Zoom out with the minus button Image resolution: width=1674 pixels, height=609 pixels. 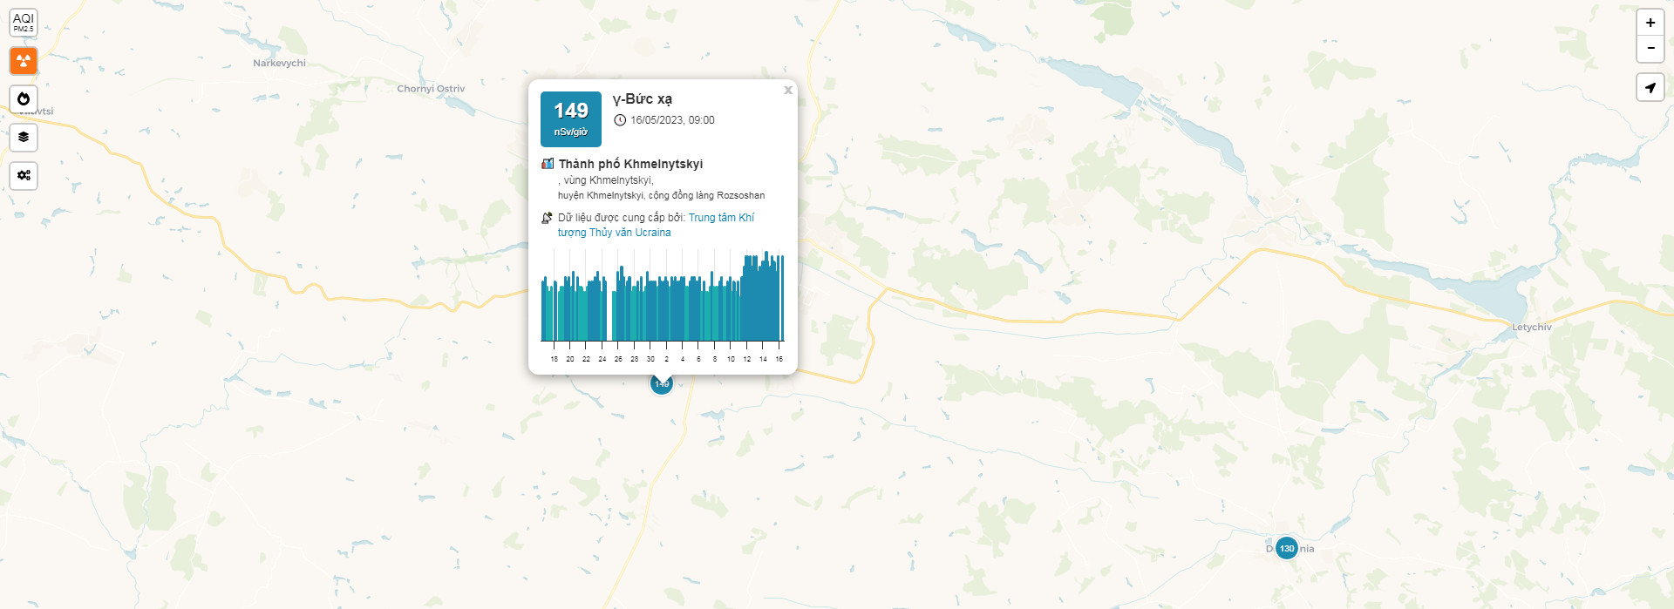(1650, 49)
